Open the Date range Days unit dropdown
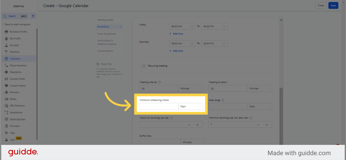Screen dimensions: 346x160 click(260, 106)
